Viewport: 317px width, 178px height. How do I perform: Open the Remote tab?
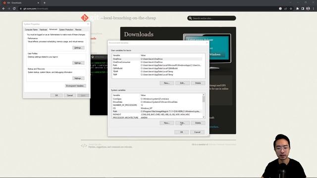(78, 30)
